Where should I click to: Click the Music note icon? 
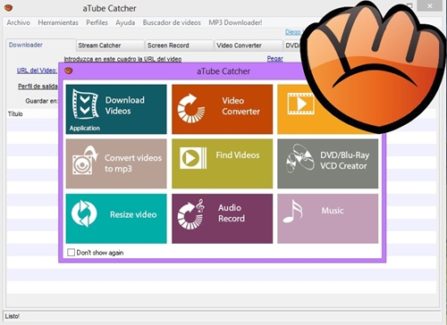293,212
